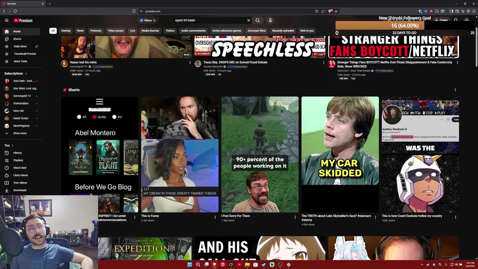
Task: Open Vara Dark subscription channel
Action: pos(22,81)
